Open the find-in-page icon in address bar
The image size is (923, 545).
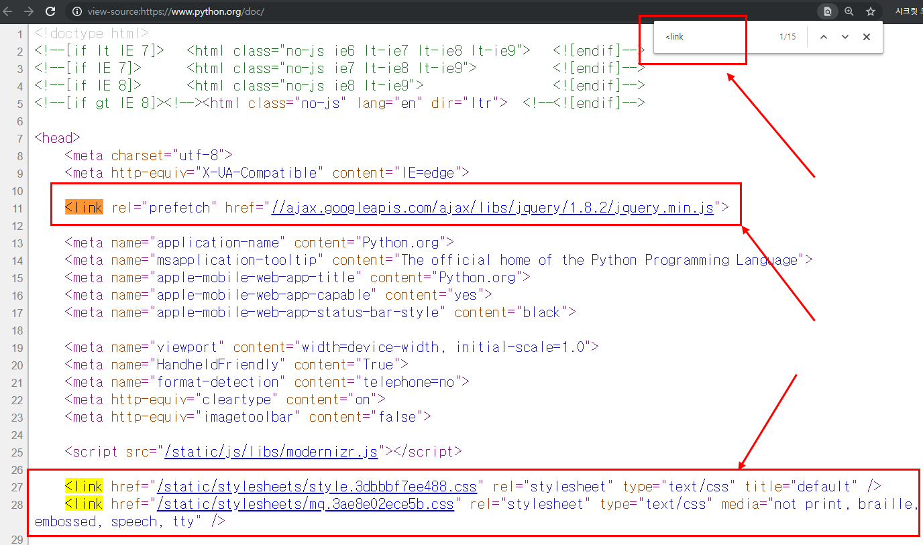click(828, 11)
